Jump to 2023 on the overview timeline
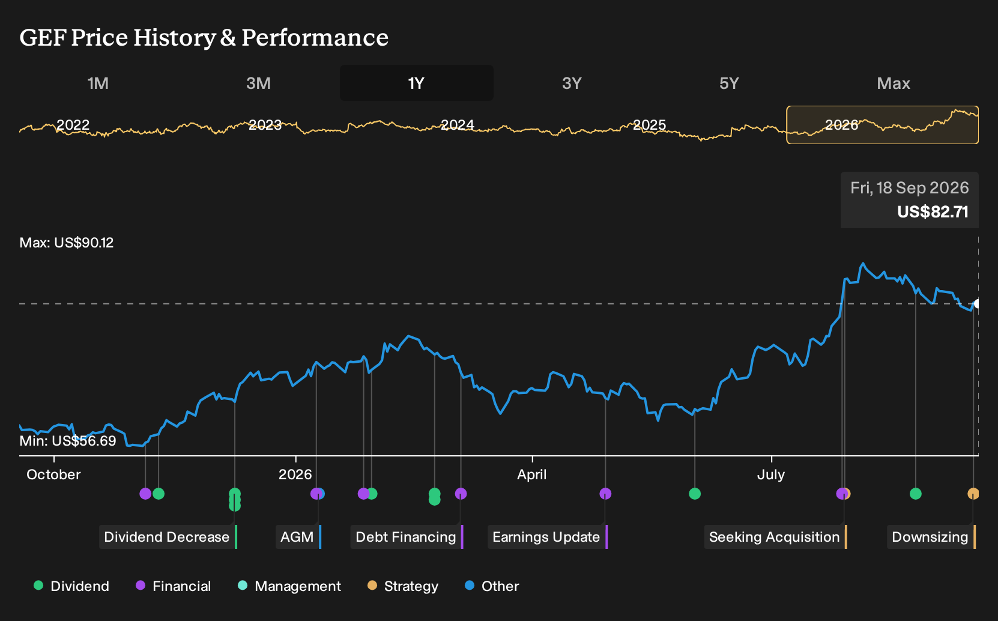The height and width of the screenshot is (621, 998). pyautogui.click(x=265, y=125)
